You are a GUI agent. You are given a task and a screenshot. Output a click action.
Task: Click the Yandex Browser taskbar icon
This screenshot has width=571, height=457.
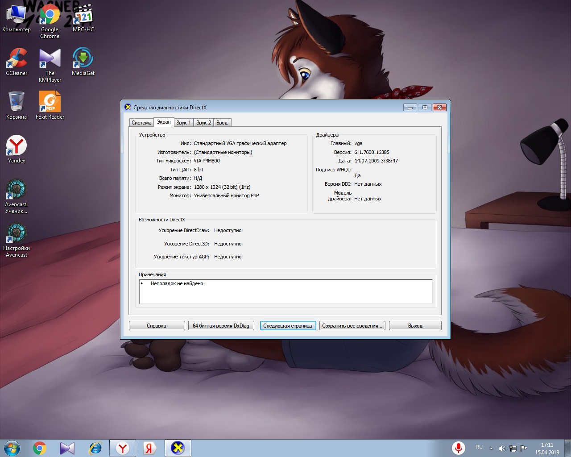[x=123, y=448]
